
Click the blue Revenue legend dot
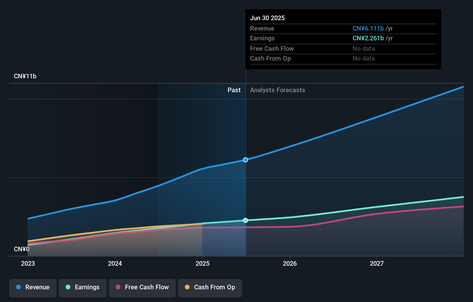(x=18, y=287)
